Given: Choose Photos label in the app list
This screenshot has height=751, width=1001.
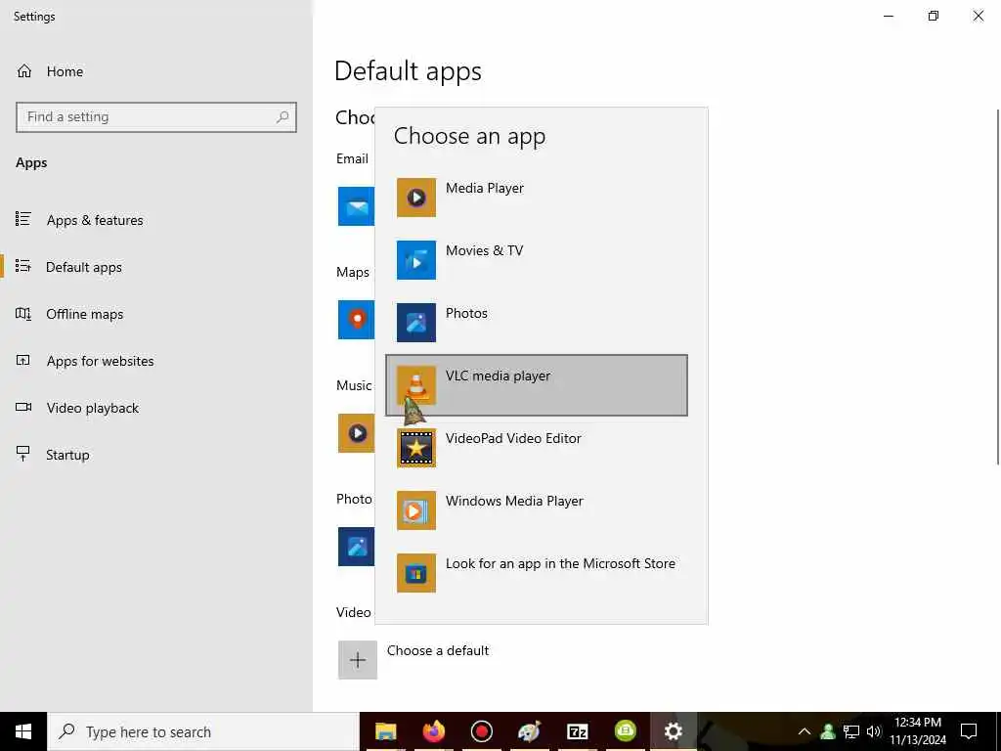Looking at the screenshot, I should (x=466, y=313).
